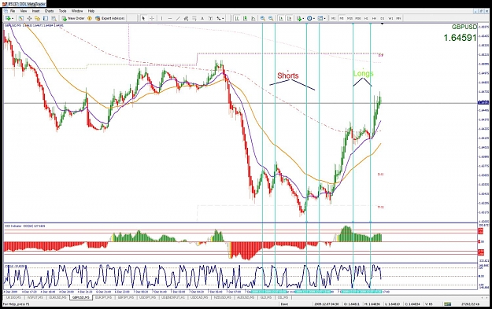Set timeframe to M1
The height and width of the screenshot is (309, 492).
(333, 19)
